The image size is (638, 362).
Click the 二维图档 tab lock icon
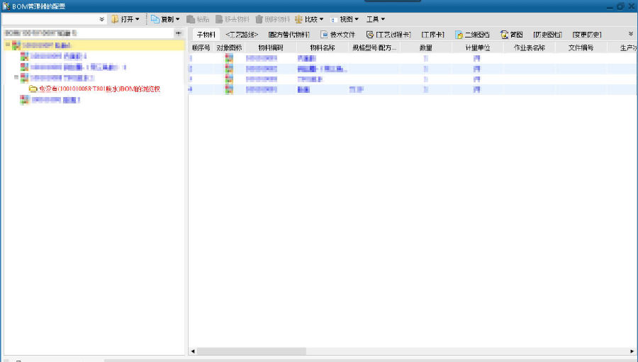point(459,35)
